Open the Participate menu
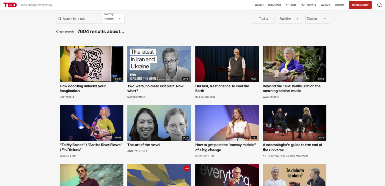The height and width of the screenshot is (186, 385). (309, 5)
